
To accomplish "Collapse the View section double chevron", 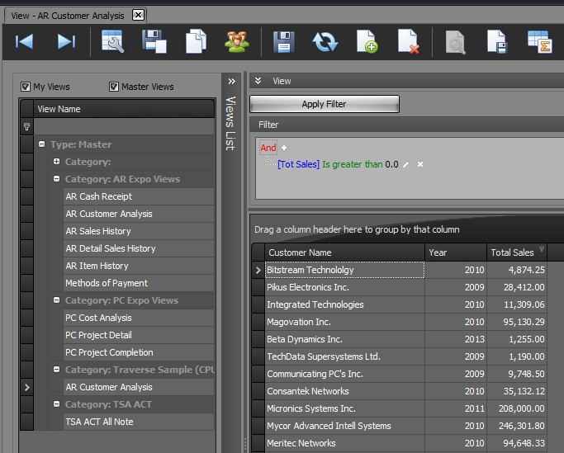I will click(258, 81).
